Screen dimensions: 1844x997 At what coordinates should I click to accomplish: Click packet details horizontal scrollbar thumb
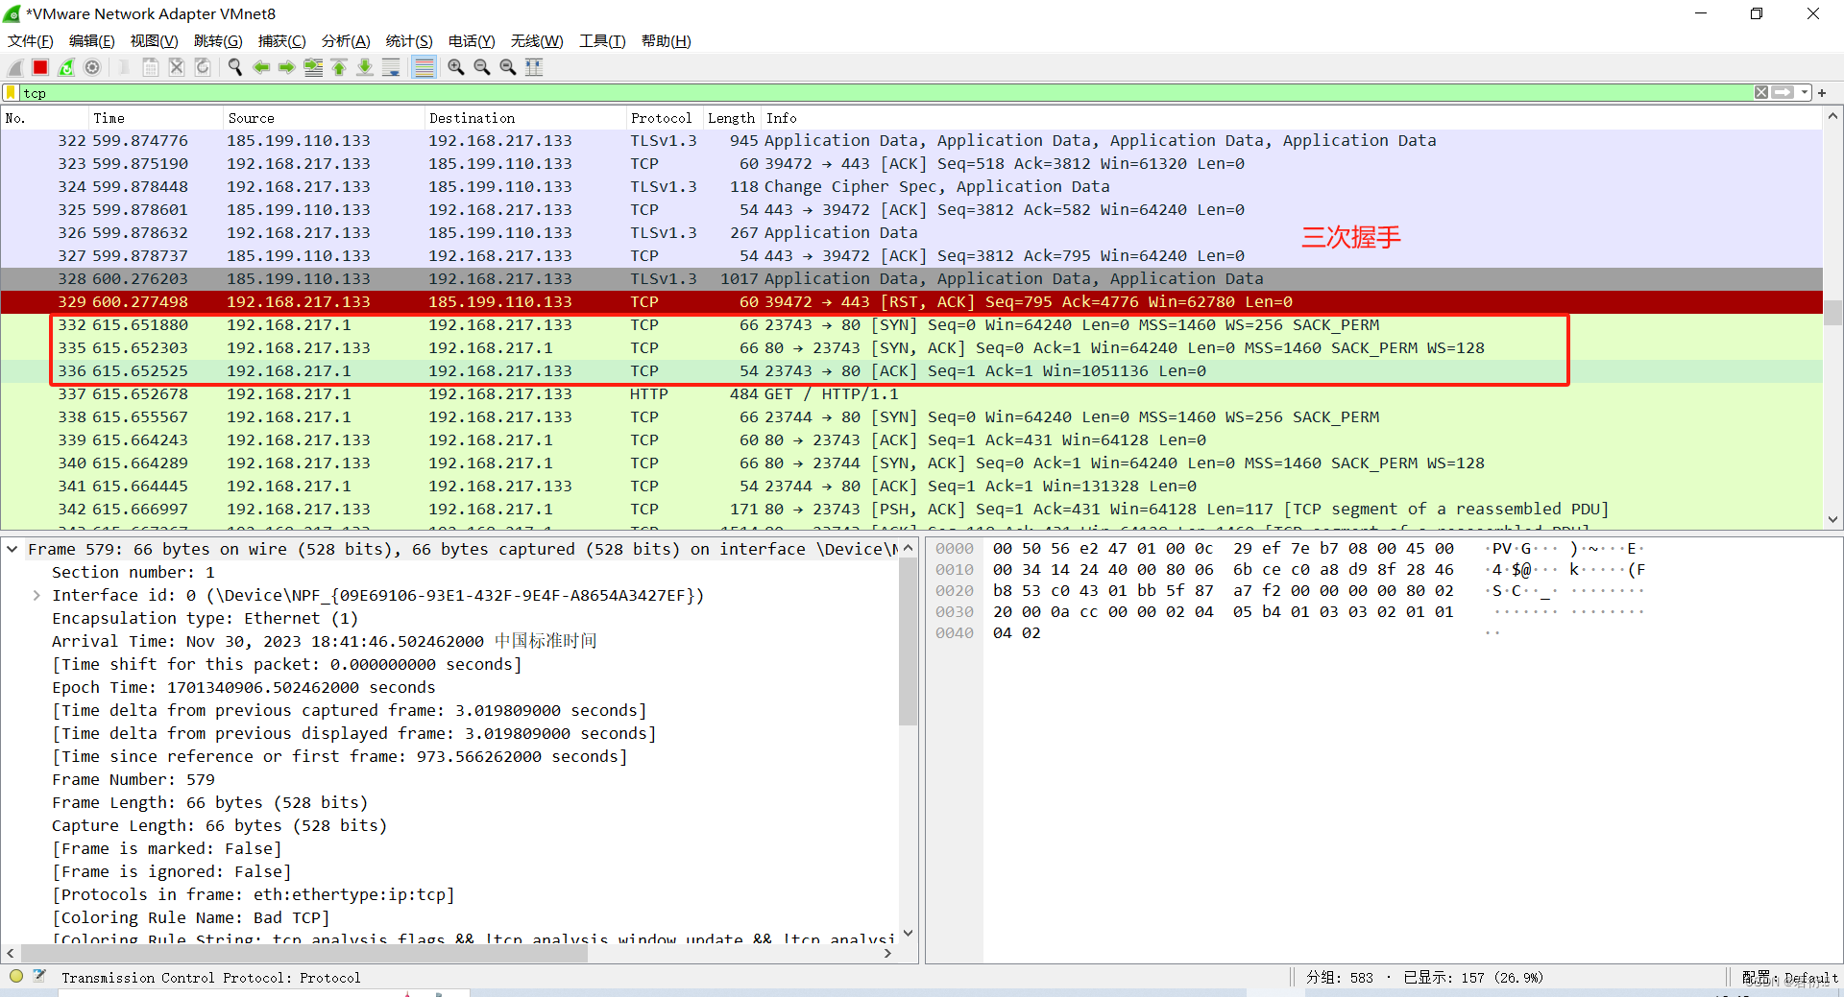(305, 954)
